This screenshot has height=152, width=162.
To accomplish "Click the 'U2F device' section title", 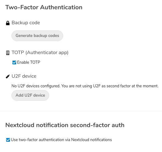I will point(24,76).
